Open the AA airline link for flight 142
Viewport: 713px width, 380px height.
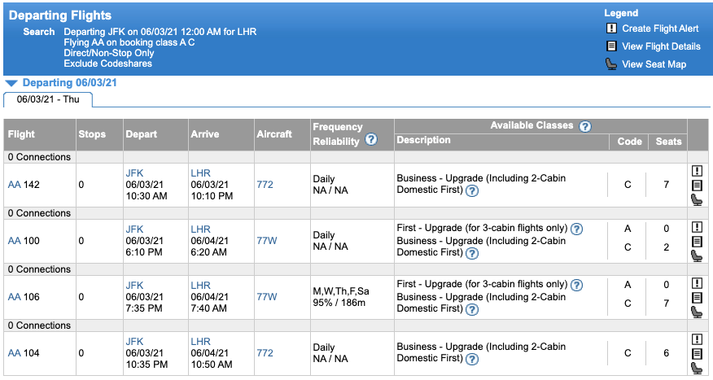pyautogui.click(x=14, y=185)
